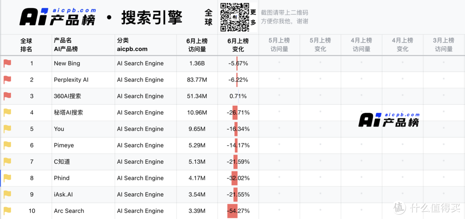Click the 51.34M visits value
This screenshot has height=219, width=465.
pyautogui.click(x=197, y=96)
